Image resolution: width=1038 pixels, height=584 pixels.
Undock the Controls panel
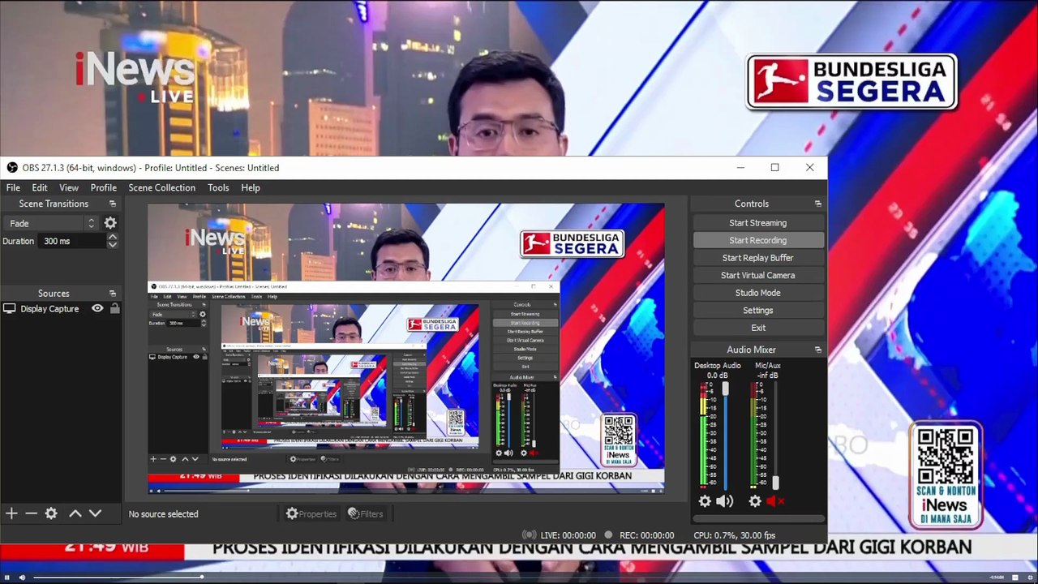click(x=817, y=204)
